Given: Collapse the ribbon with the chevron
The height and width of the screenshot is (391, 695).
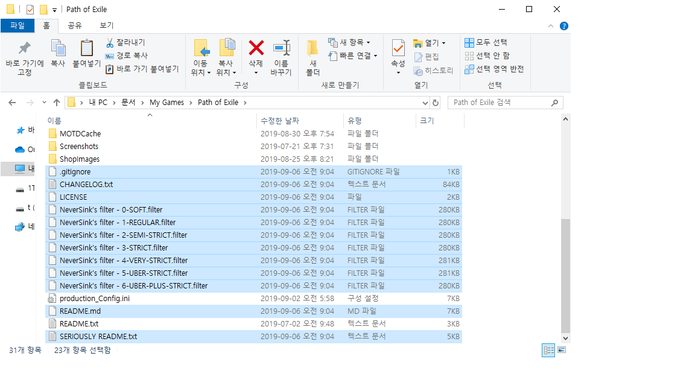Looking at the screenshot, I should [550, 26].
